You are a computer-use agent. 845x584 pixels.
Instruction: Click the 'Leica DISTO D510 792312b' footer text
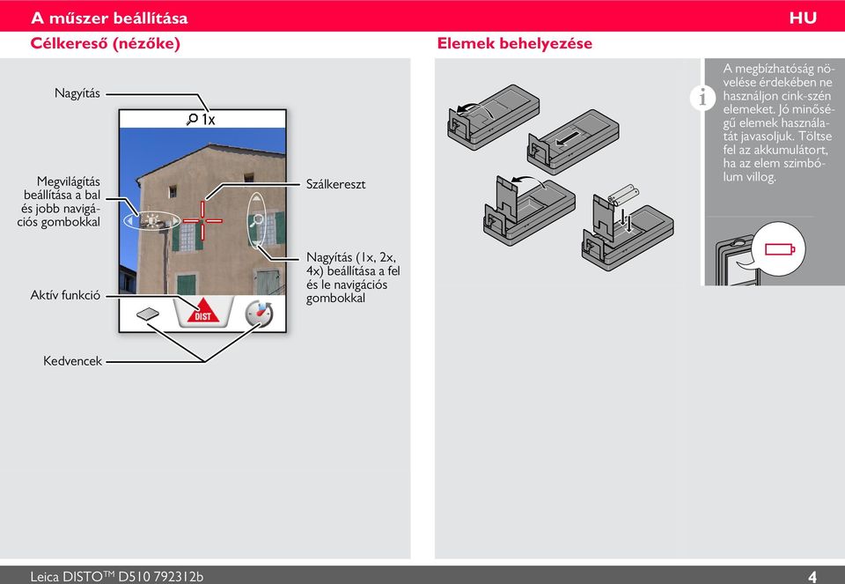117,576
